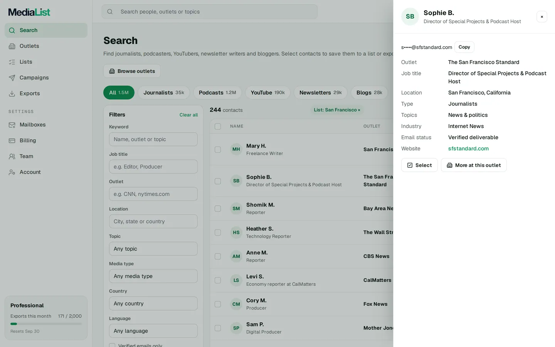This screenshot has height=347, width=555.
Task: Switch to the Podcasts 1.2M tab
Action: tap(217, 93)
